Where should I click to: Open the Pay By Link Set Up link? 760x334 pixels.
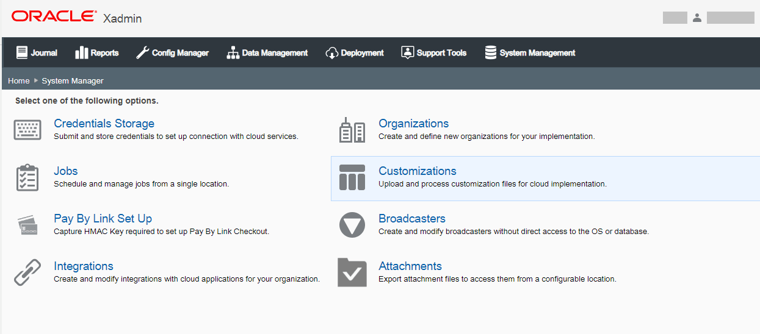click(103, 219)
